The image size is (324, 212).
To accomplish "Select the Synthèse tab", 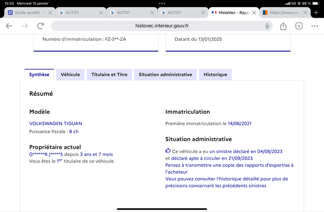I will [39, 75].
